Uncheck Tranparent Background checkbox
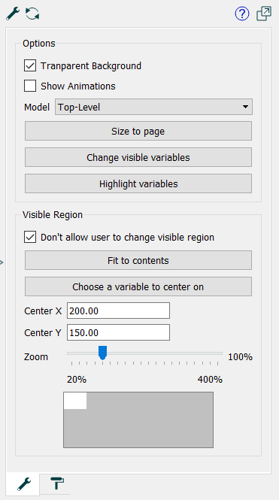The height and width of the screenshot is (500, 279). click(x=30, y=66)
